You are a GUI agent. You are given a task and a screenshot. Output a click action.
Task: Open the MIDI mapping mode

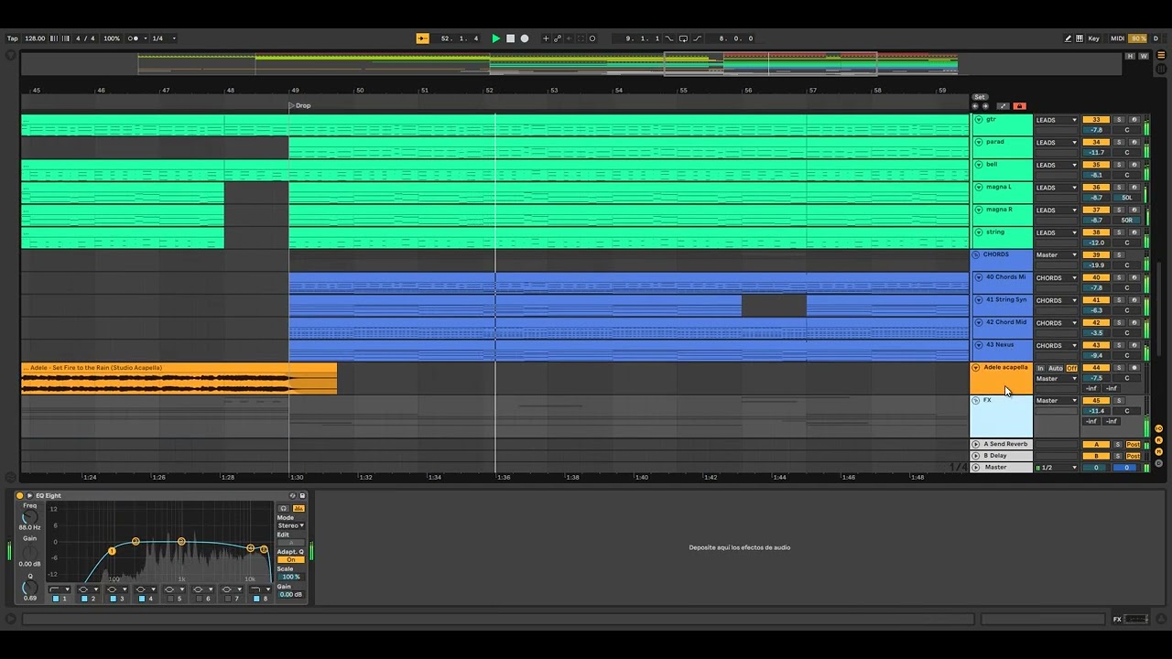point(1117,38)
